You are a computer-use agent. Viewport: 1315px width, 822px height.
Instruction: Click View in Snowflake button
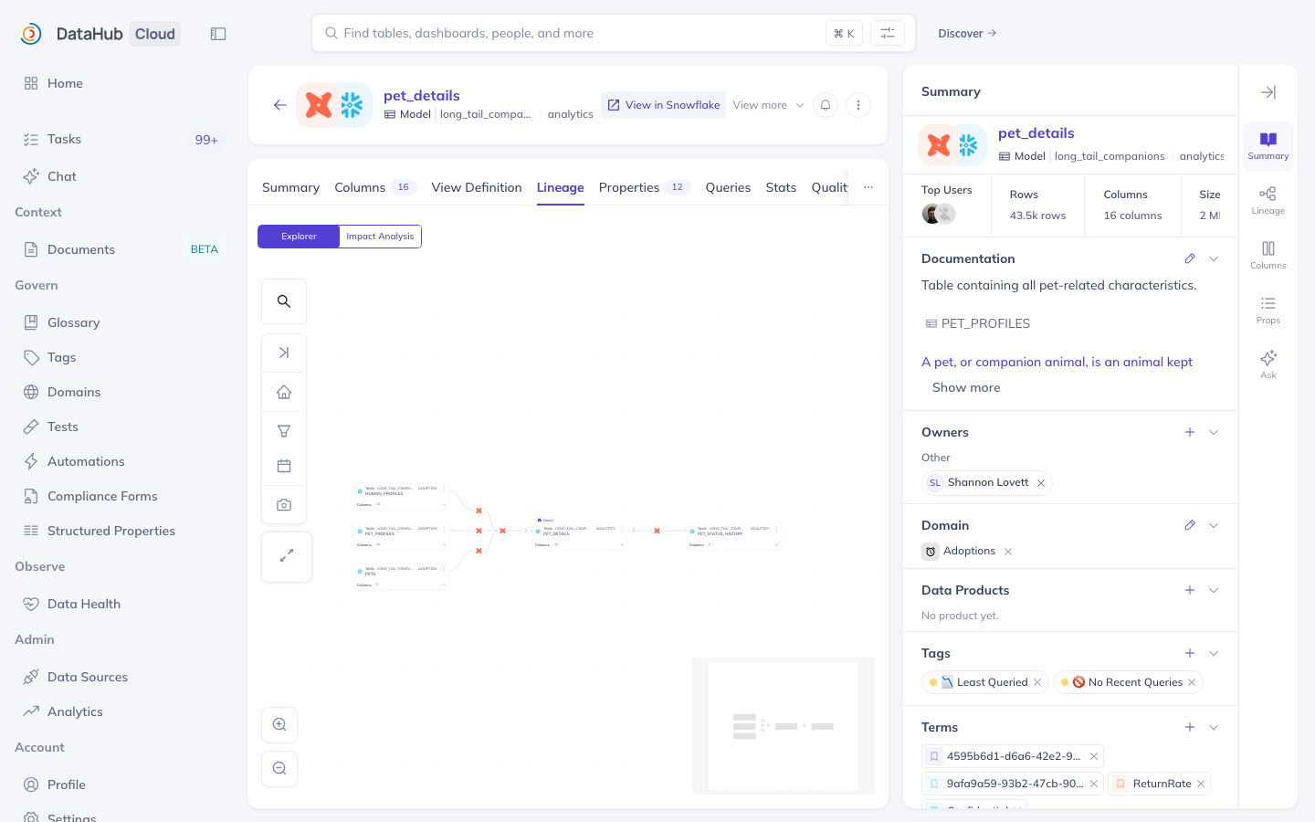[x=664, y=105]
